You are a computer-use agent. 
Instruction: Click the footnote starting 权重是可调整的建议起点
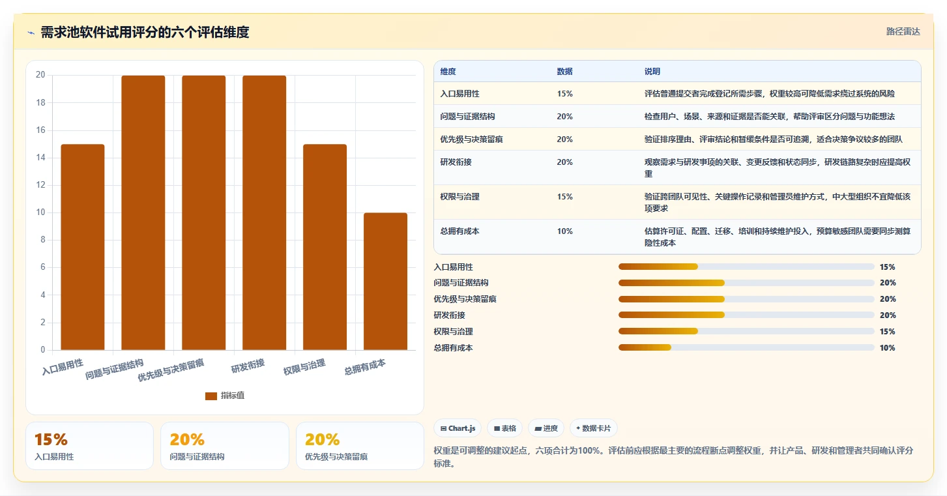coord(673,458)
